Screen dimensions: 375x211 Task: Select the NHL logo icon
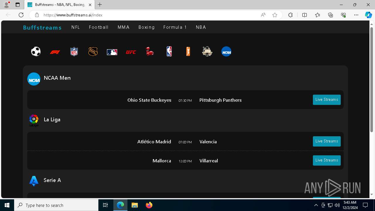tap(93, 52)
